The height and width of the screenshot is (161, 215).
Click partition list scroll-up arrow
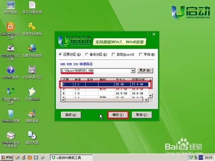[150, 80]
